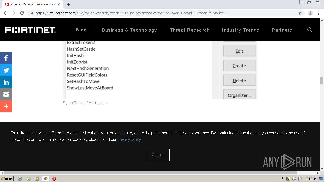Screen dimensions: 324x182
Task: Click the scroll up arrow
Action: 322,20
